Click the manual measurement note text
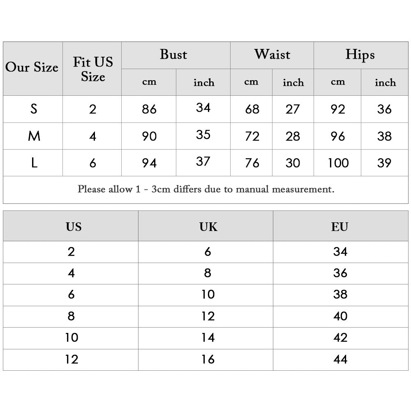Viewport: 411px width, 411px height. tap(206, 189)
